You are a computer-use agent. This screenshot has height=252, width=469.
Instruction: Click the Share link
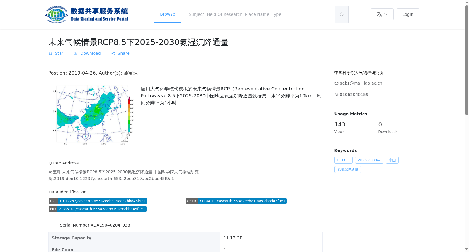point(120,53)
